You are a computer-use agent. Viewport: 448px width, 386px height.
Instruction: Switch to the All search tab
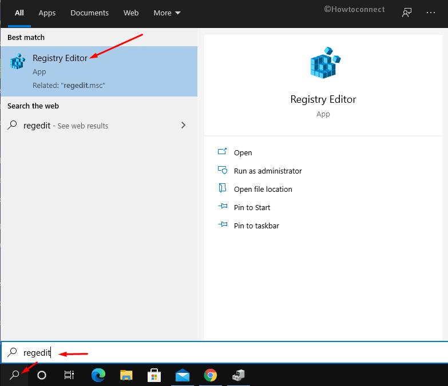19,13
